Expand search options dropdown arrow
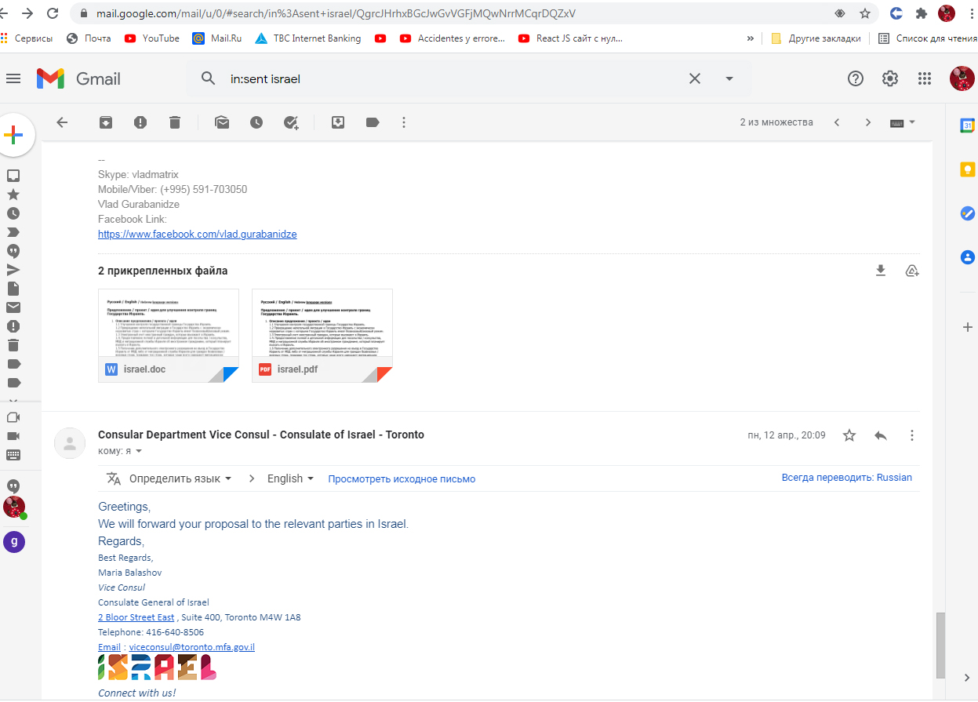 [x=729, y=78]
